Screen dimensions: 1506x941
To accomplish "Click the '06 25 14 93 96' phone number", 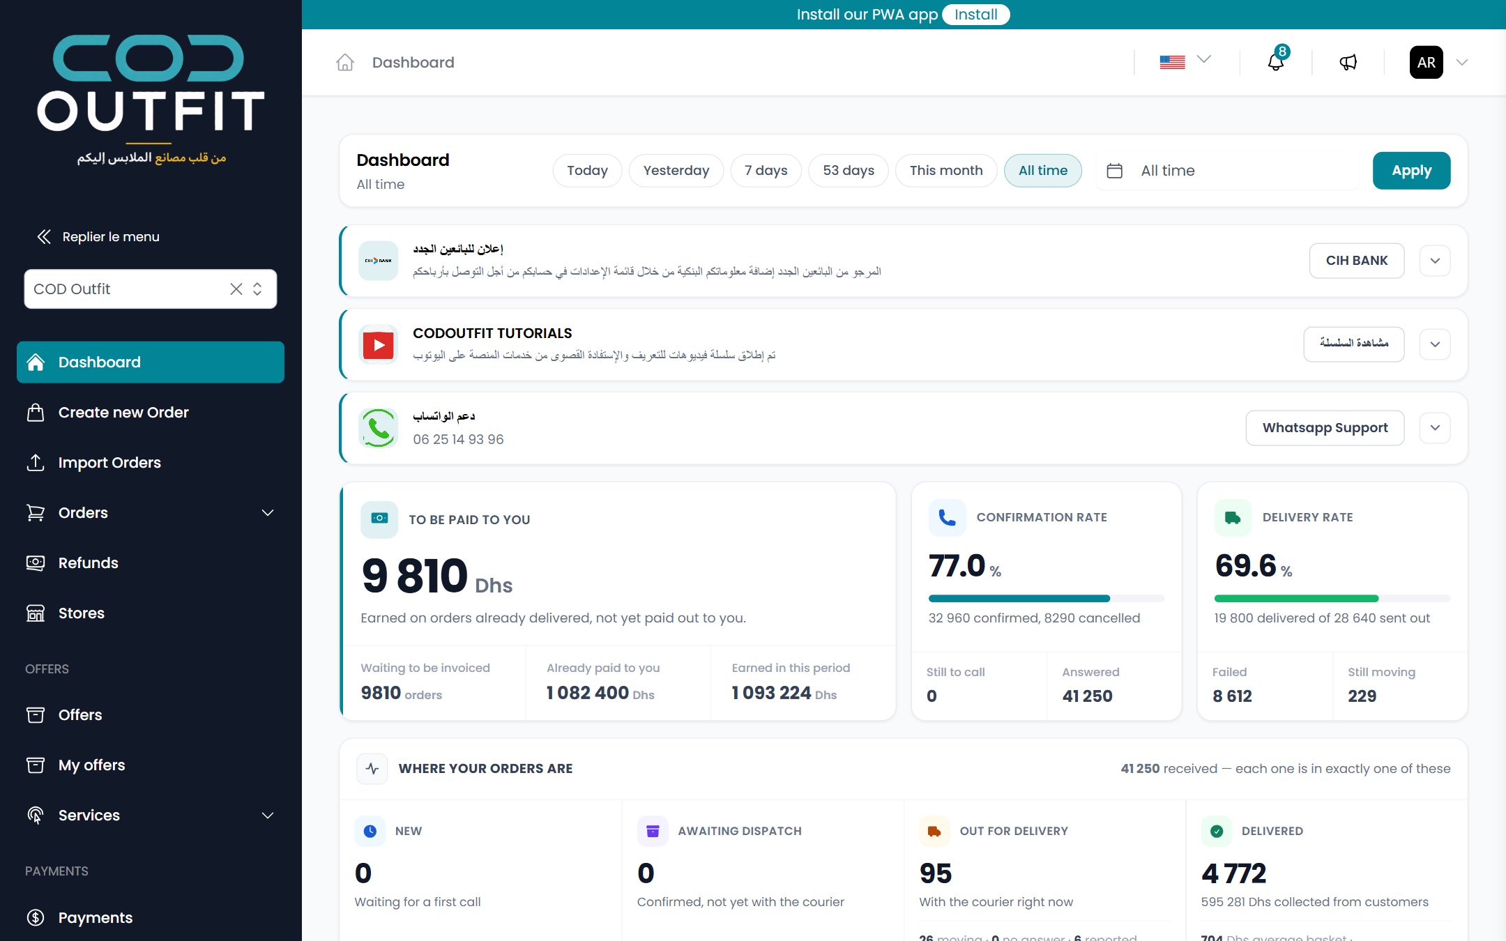I will point(458,440).
